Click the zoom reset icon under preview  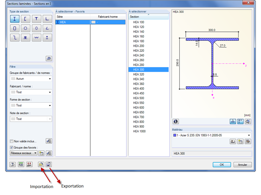tap(248, 121)
